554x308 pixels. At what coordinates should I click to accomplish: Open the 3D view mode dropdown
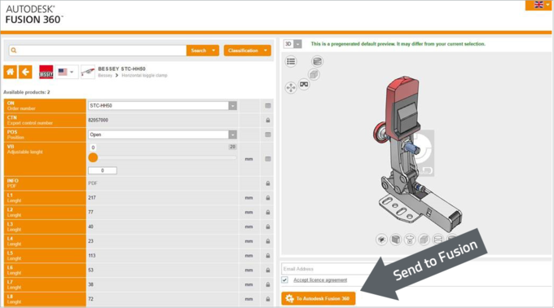click(292, 44)
